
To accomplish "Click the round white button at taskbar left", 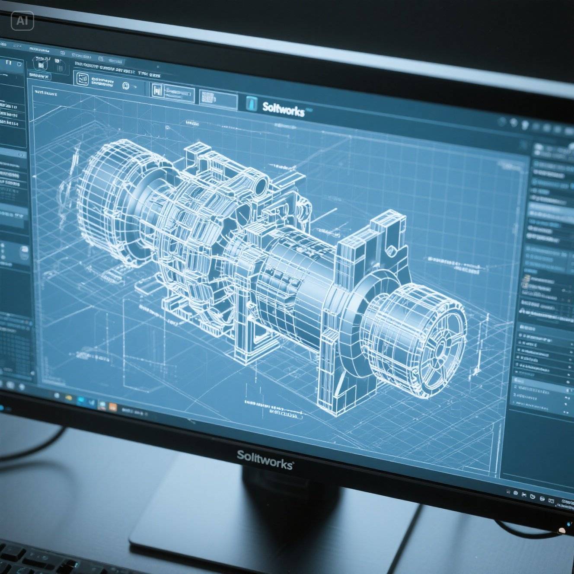I will point(57,395).
